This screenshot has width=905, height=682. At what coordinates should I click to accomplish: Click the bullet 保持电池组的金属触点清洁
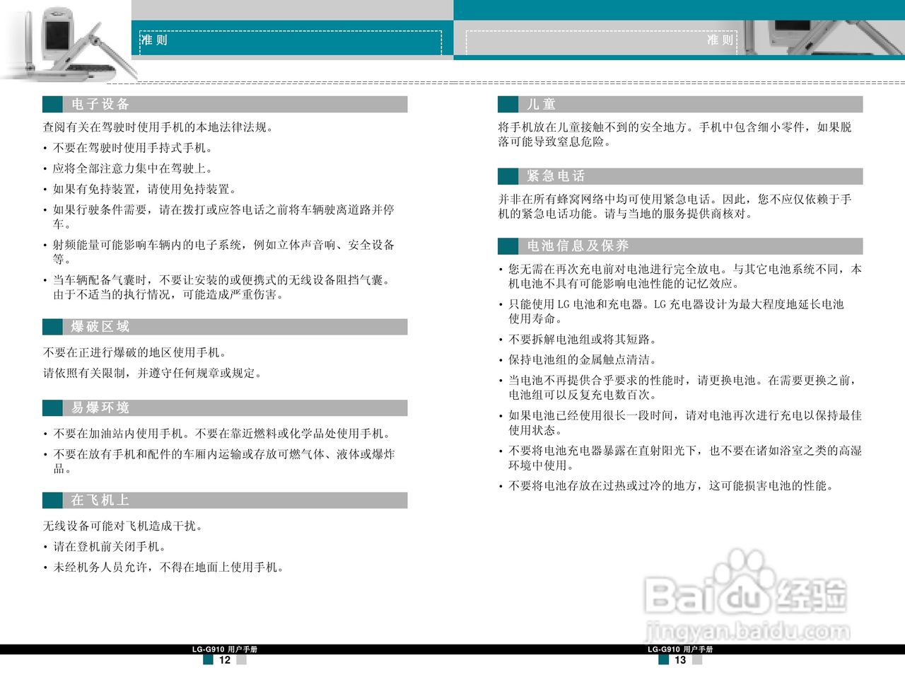[578, 360]
